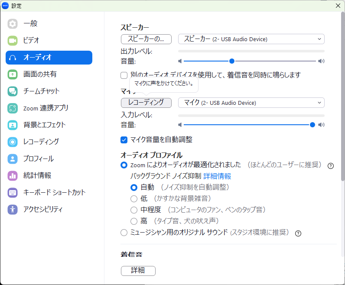Open the speaker device dropdown
This screenshot has height=285, width=345.
pos(251,39)
